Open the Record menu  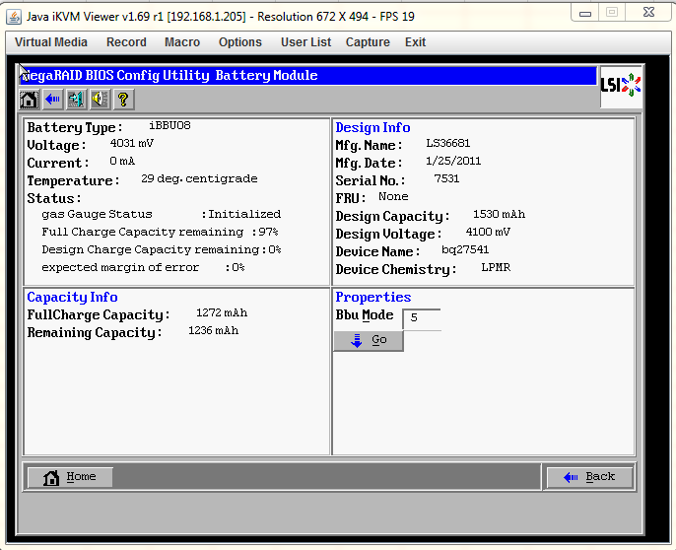pos(126,42)
